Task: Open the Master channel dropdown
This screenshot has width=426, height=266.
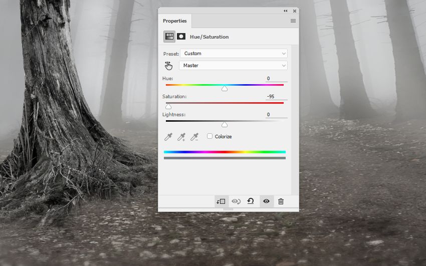Action: [233, 66]
